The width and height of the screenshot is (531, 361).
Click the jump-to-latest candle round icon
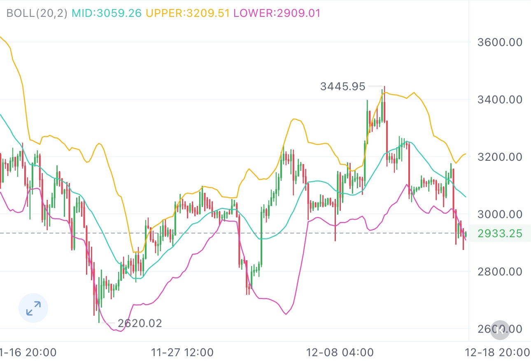click(500, 330)
